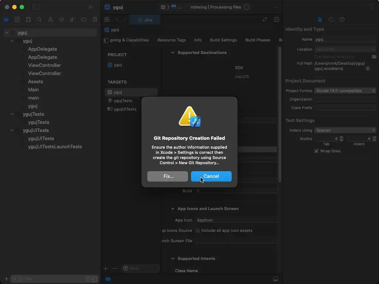379x284 pixels.
Task: Open the Debug navigator icon
Action: 73,20
